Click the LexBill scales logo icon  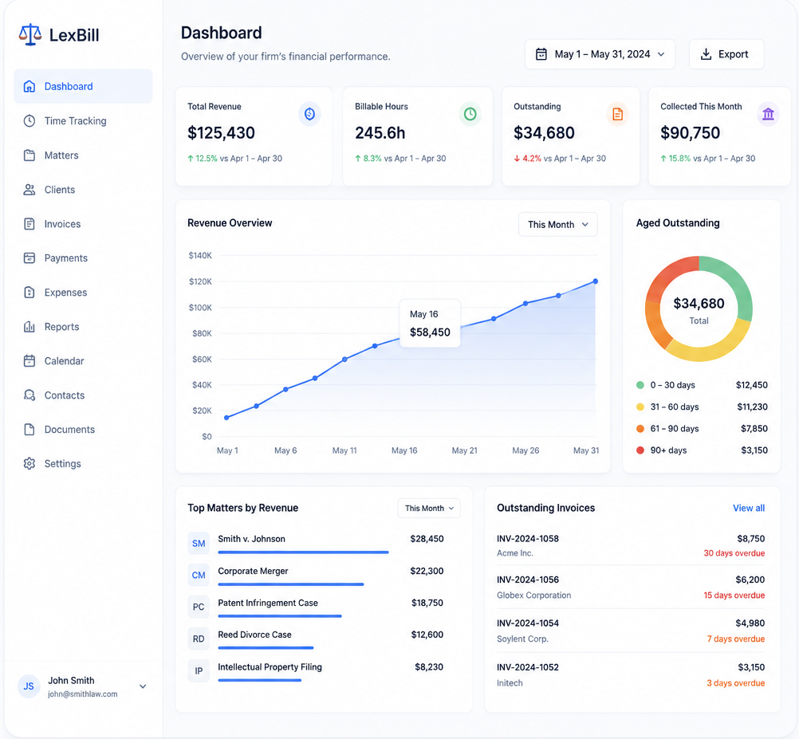click(x=30, y=34)
